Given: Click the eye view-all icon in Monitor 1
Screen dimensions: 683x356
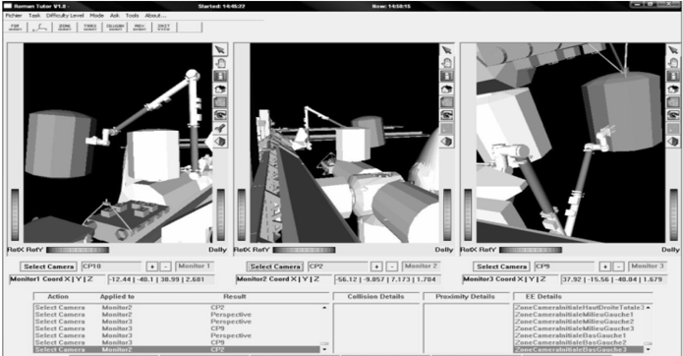Looking at the screenshot, I should point(220,115).
